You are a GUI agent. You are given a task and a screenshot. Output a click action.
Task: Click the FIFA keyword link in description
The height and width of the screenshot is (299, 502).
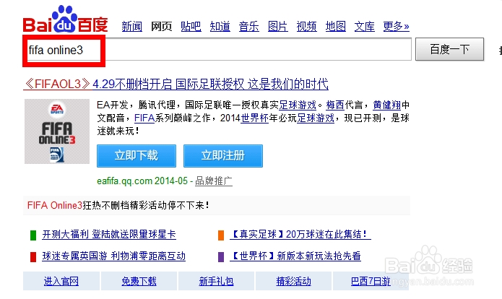[144, 118]
